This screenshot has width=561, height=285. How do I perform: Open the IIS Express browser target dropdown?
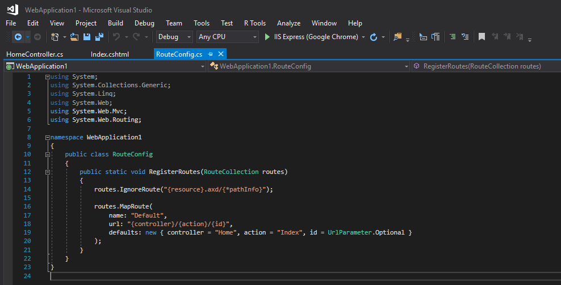[363, 37]
